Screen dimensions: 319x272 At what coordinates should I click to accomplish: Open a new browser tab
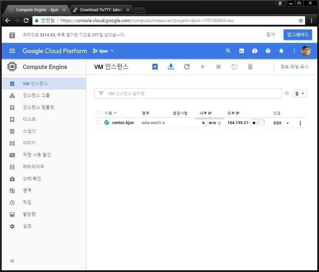click(140, 10)
